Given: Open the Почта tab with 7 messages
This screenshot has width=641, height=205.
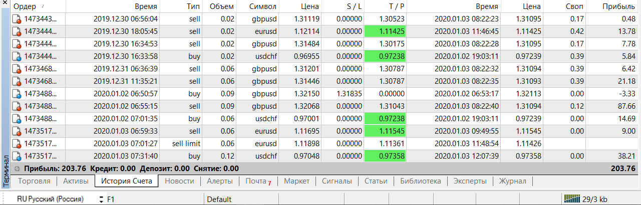Looking at the screenshot, I should pos(258,181).
